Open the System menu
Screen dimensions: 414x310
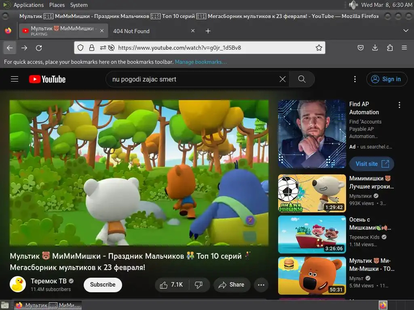coord(79,5)
